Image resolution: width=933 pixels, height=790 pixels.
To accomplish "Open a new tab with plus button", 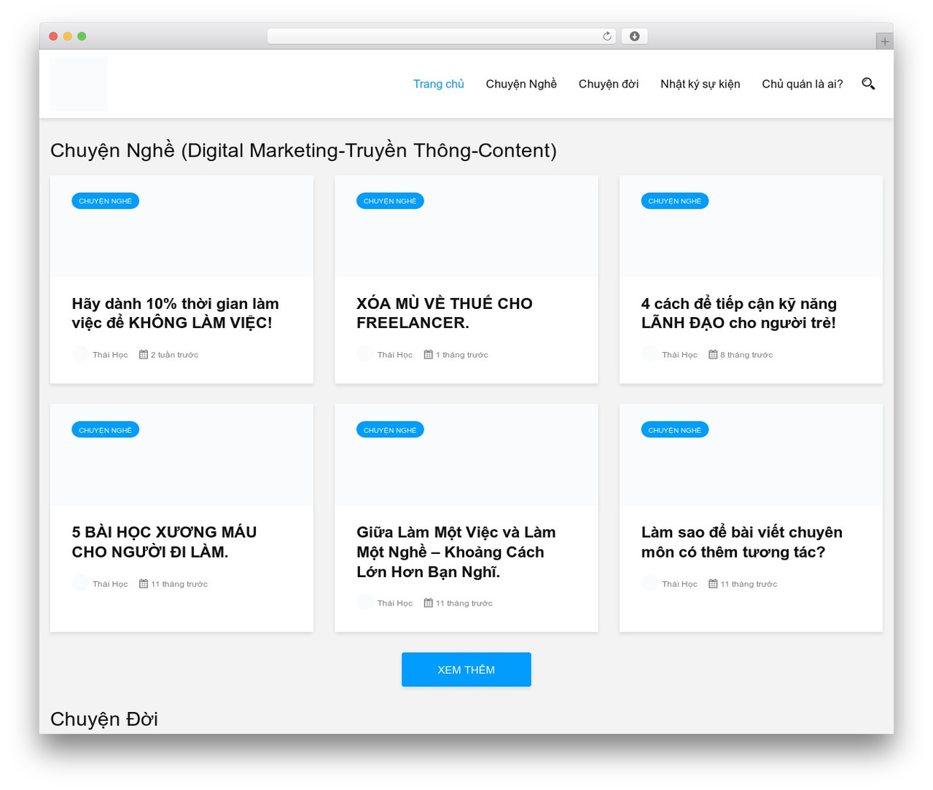I will click(884, 42).
